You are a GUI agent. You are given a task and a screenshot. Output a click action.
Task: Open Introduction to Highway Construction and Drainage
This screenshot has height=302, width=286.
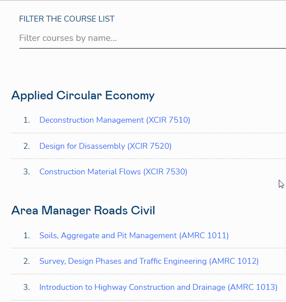point(158,287)
